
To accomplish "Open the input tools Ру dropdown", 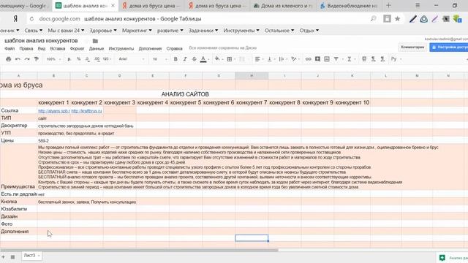I will (396, 59).
